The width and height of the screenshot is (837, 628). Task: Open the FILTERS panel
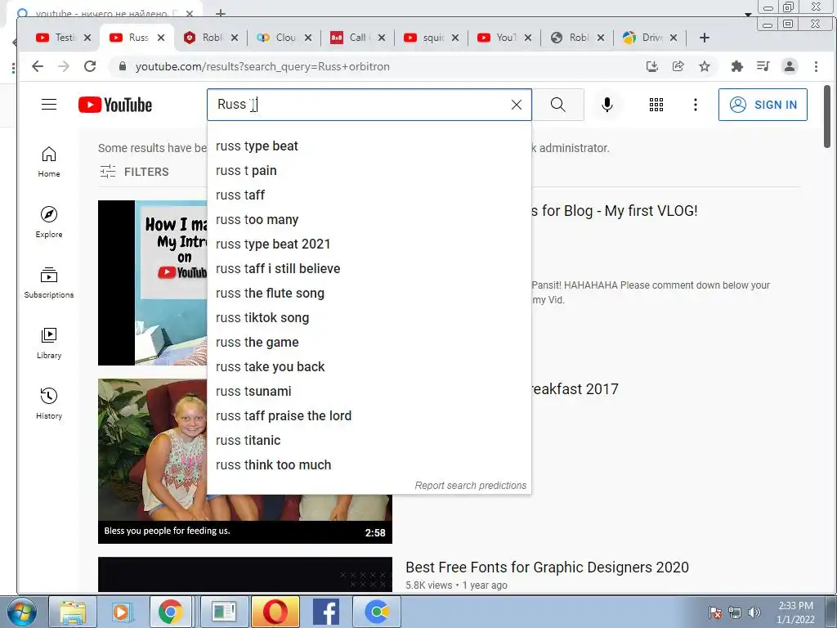point(135,172)
